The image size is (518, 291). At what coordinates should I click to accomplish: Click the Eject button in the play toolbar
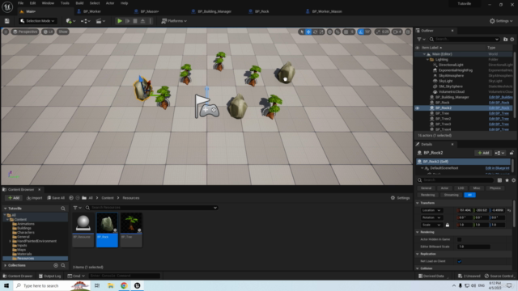point(142,21)
